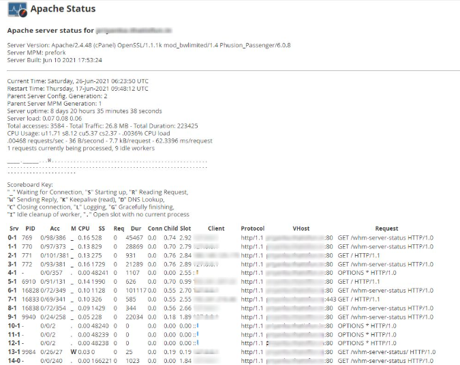Click the Current Time line
The image size is (460, 365).
(78, 81)
